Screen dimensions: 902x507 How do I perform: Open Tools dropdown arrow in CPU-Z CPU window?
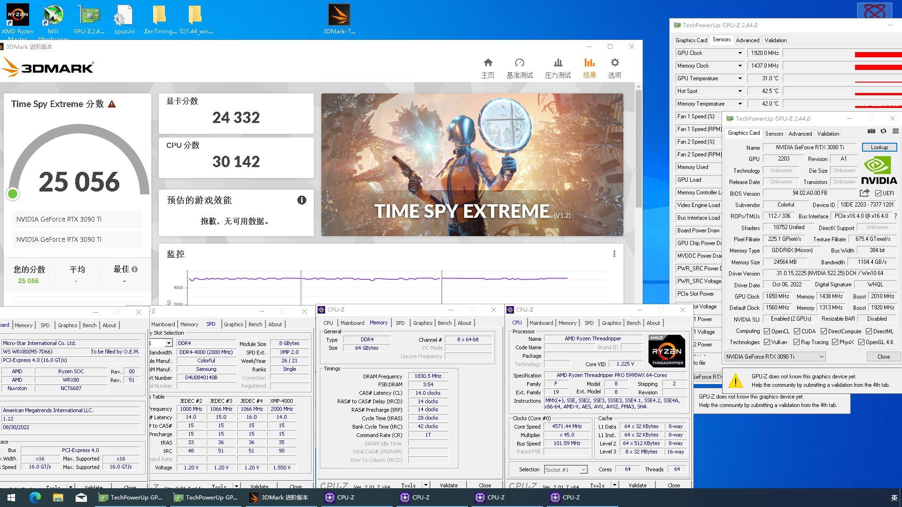tap(614, 485)
